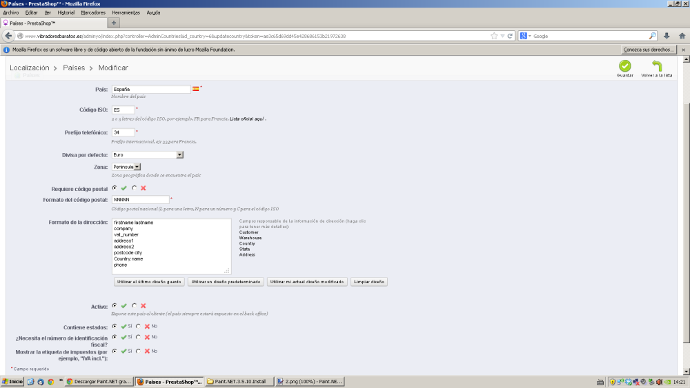Open the Marcadores menu

93,12
